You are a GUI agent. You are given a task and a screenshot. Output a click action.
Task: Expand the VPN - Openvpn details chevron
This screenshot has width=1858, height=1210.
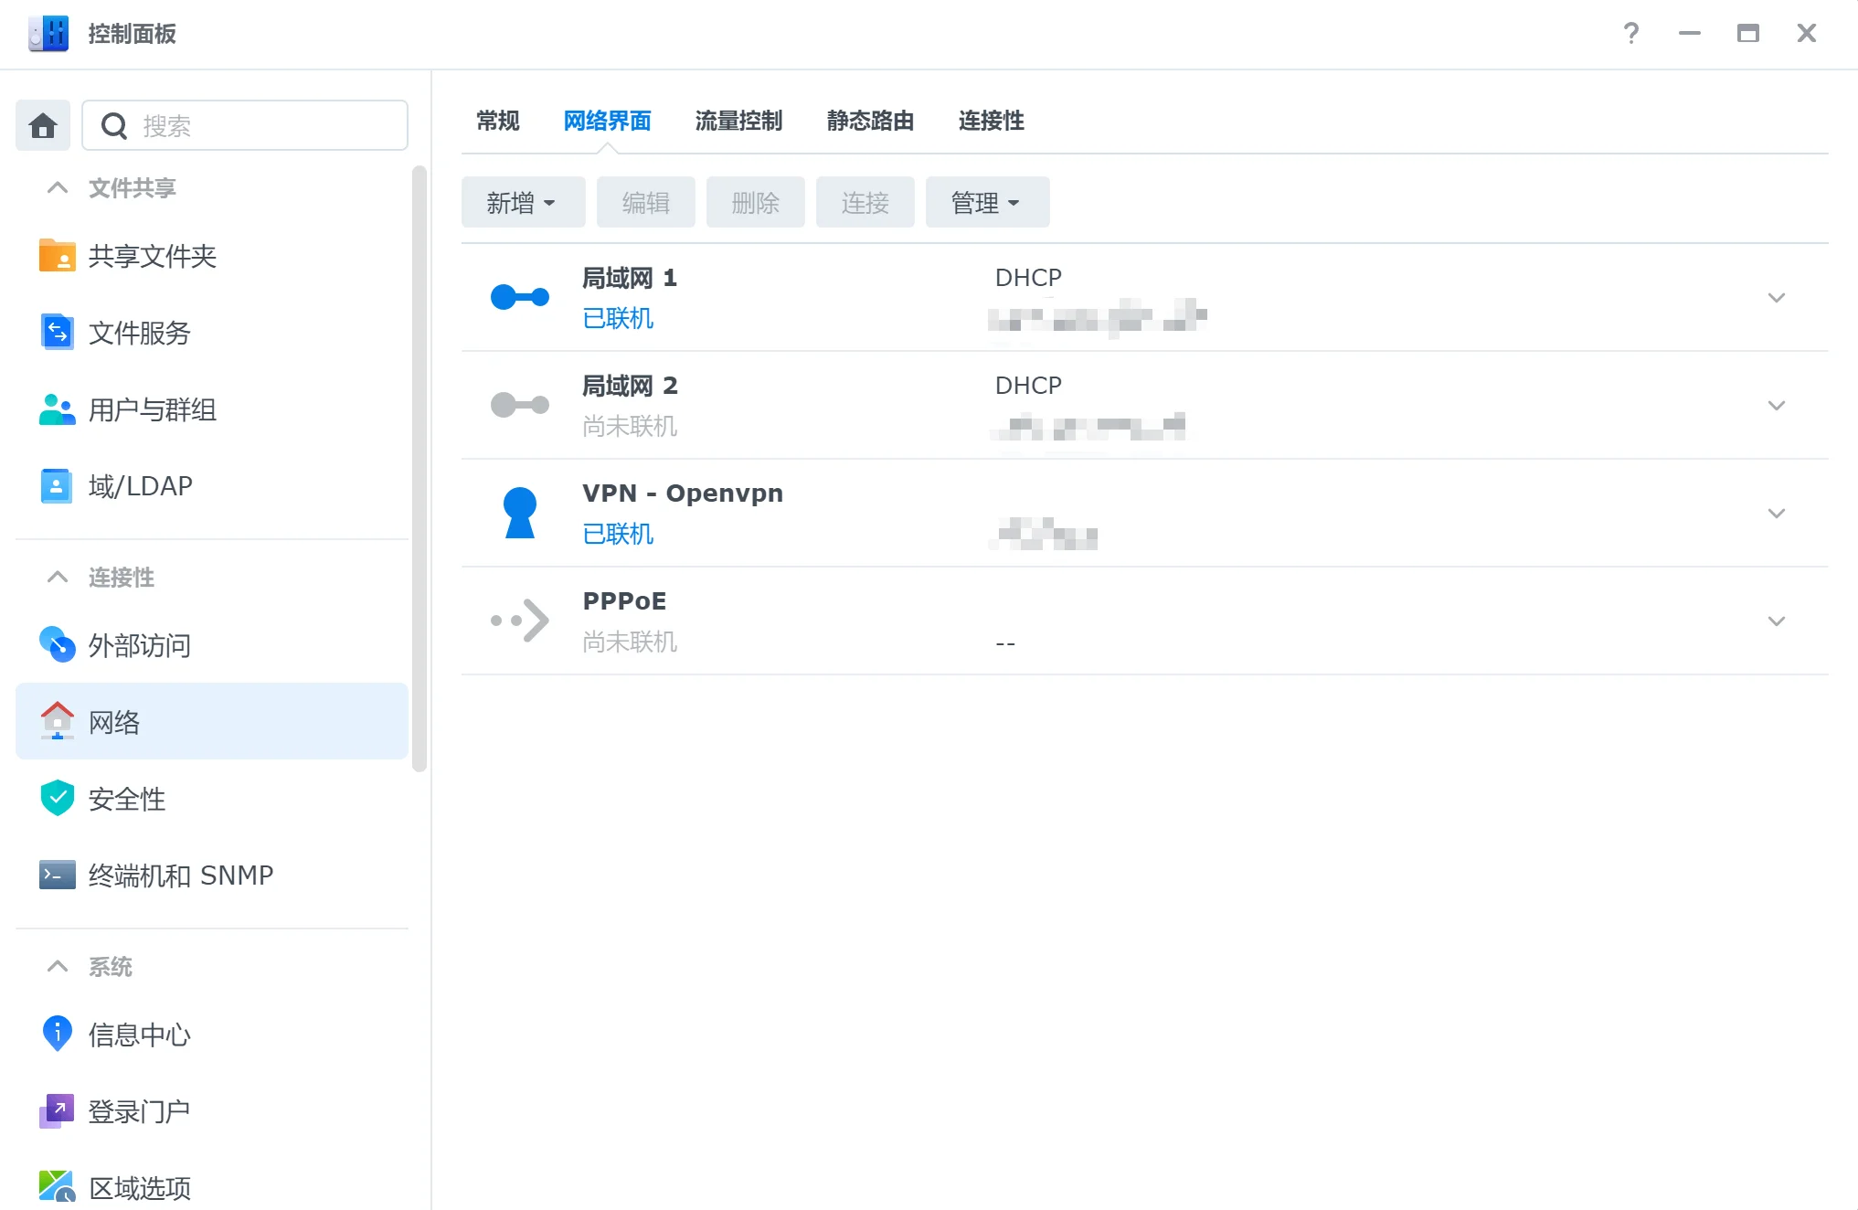(x=1776, y=514)
